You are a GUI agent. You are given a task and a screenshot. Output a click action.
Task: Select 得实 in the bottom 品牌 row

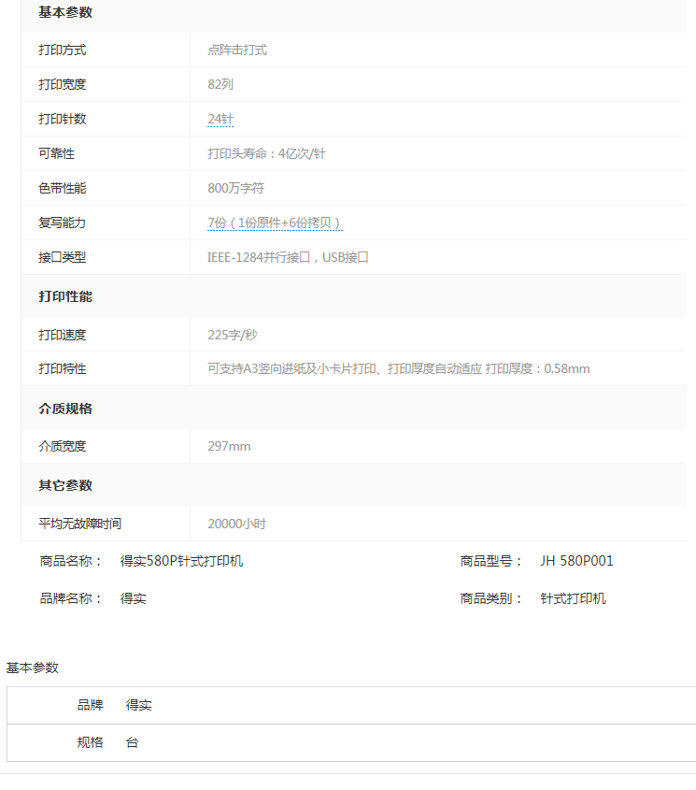(x=138, y=705)
